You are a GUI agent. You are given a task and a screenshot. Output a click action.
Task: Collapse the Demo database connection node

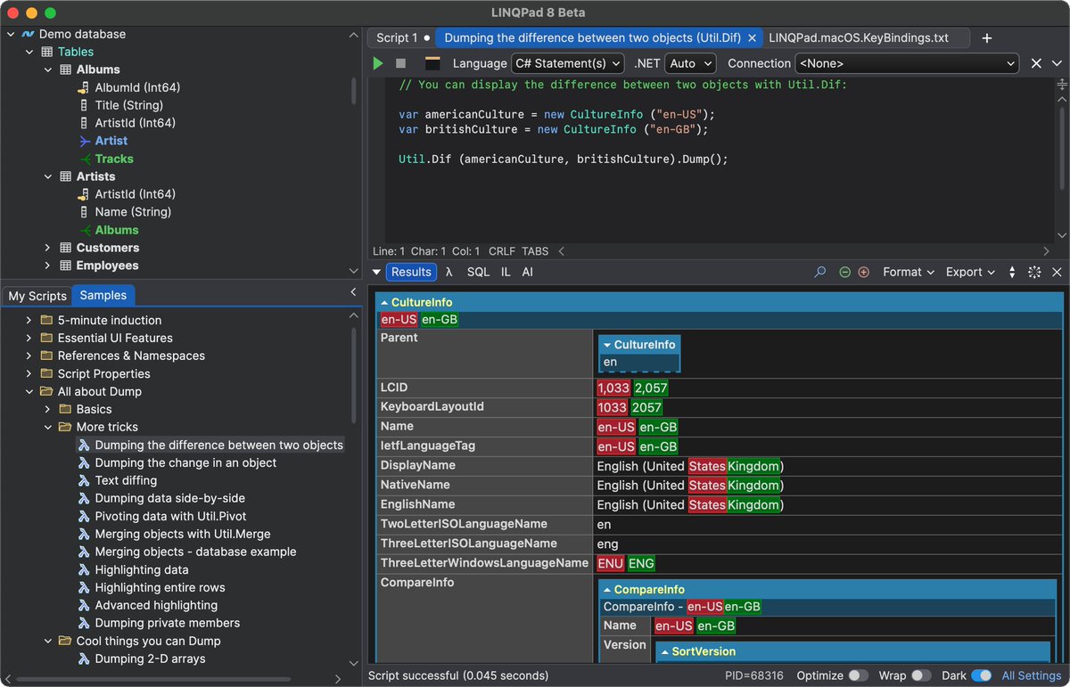11,34
